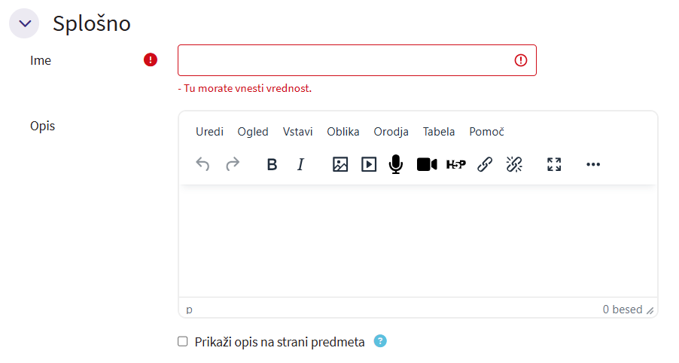
Task: Remove link using the unlink icon
Action: [x=514, y=164]
